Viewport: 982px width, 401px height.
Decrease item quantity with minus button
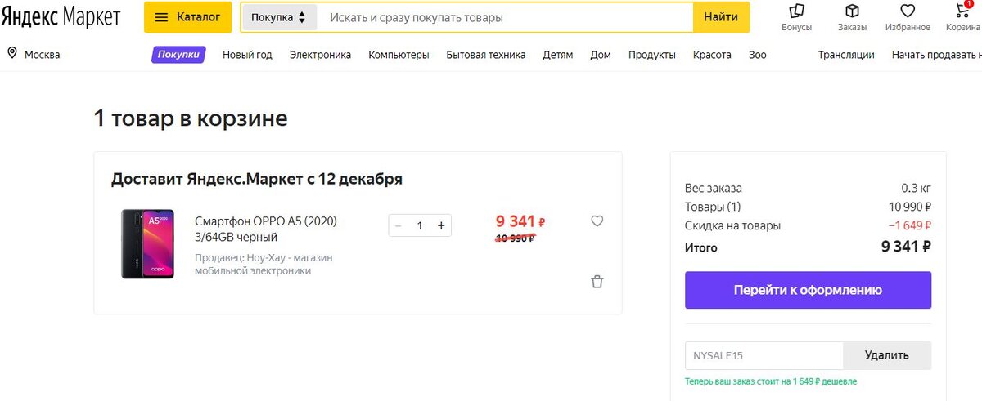click(399, 225)
